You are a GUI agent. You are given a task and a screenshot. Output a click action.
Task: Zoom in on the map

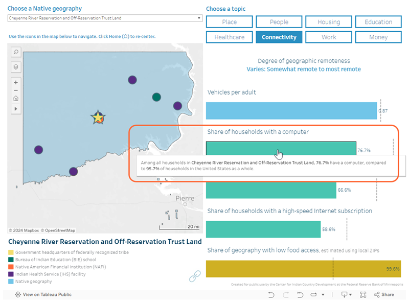16,82
